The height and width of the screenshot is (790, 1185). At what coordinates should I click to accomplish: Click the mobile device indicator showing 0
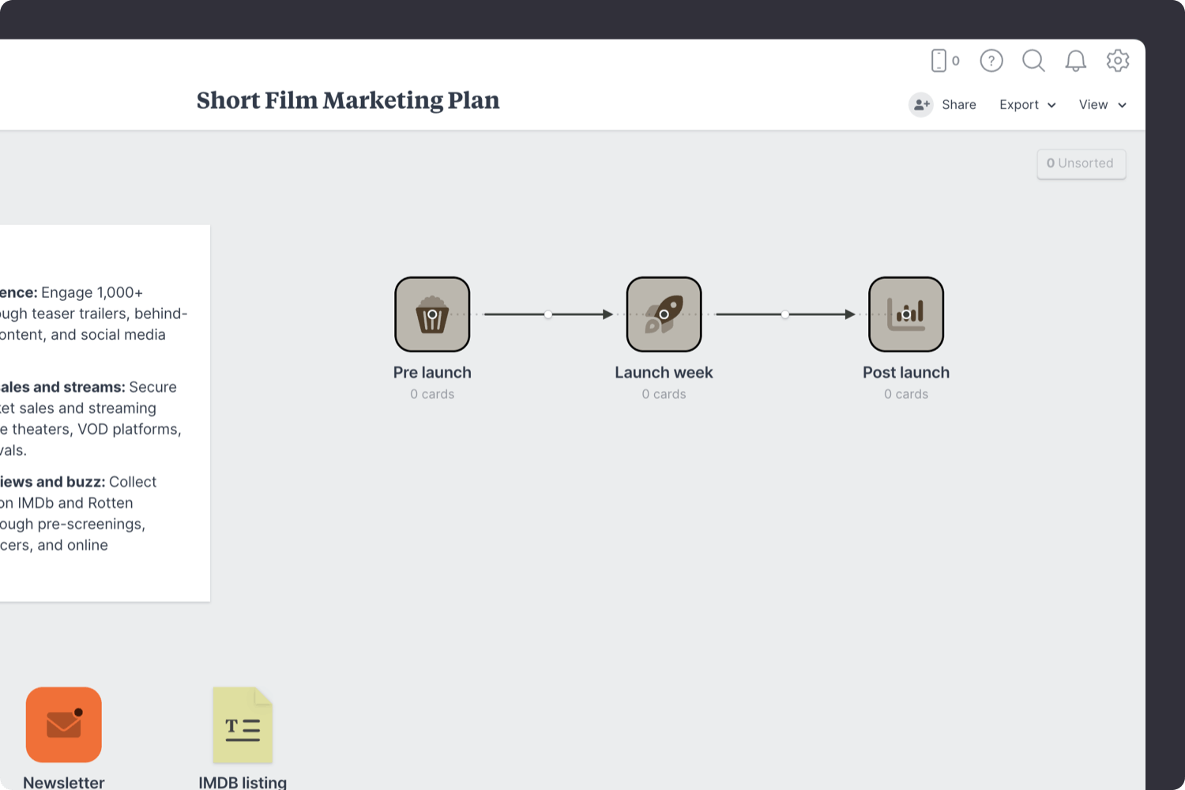[x=944, y=61]
